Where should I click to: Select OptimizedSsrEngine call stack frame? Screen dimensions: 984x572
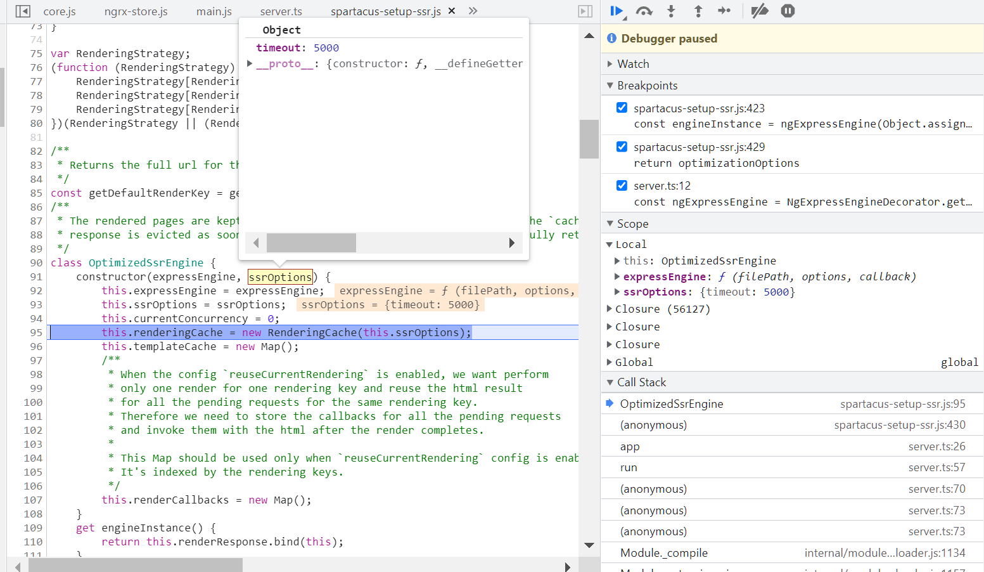tap(792, 404)
